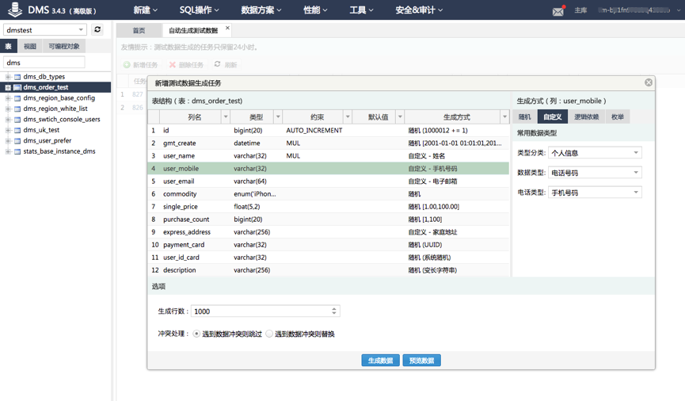Open the 数据方案 menu
685x401 pixels.
click(261, 10)
